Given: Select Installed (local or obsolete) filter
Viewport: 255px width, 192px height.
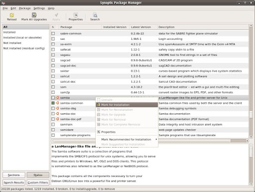Looking at the screenshot, I should click(26, 37).
